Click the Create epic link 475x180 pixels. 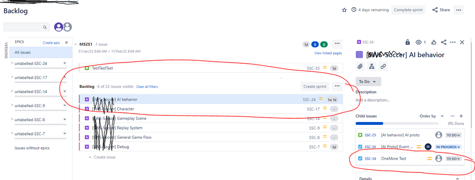coord(51,43)
